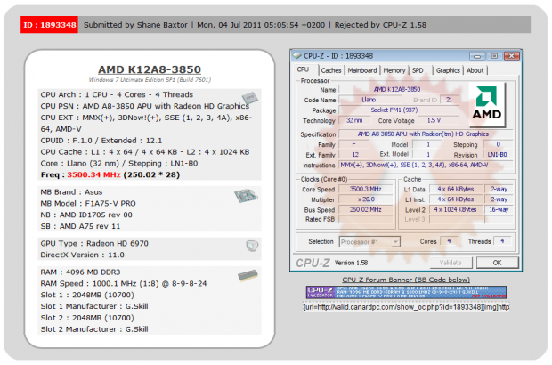
Task: Click the DirectX Version : 11.0 line
Action: coord(82,255)
